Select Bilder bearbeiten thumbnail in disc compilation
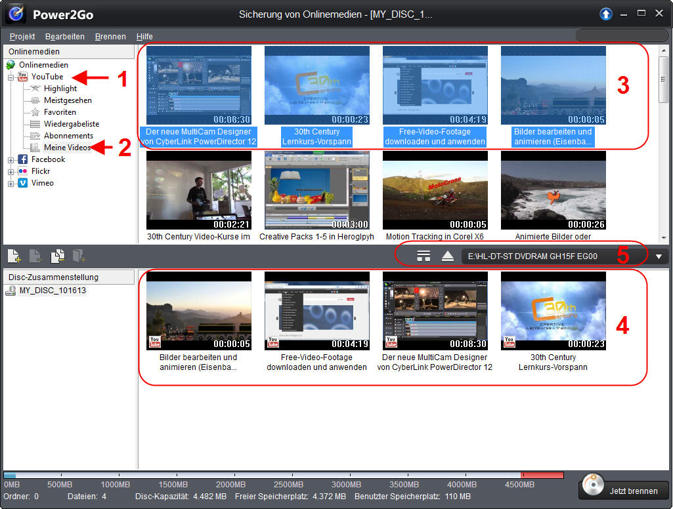 coord(199,311)
